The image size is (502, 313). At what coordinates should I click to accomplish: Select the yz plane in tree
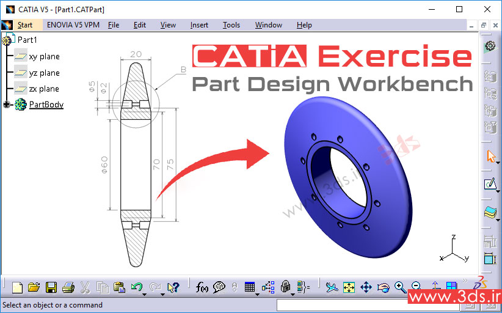coord(44,73)
